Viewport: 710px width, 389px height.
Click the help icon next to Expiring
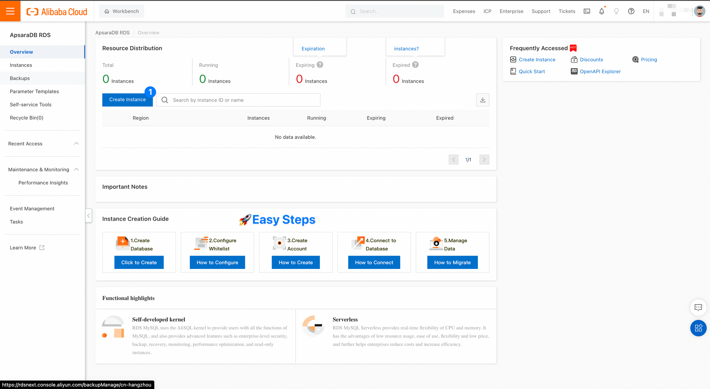click(x=320, y=65)
